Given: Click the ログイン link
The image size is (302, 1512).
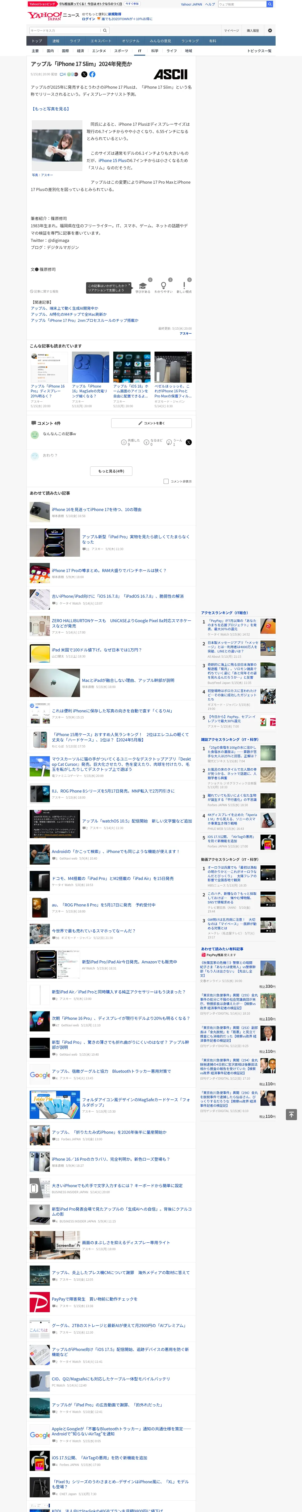Looking at the screenshot, I should pos(89,19).
